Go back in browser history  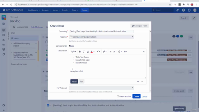(3, 5)
